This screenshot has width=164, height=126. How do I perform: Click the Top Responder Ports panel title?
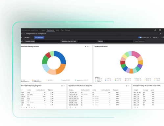tap(101, 47)
